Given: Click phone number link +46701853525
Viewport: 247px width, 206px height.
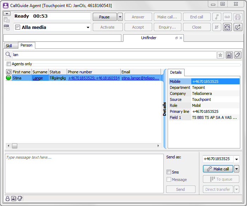Looking at the screenshot, I should [x=82, y=78].
